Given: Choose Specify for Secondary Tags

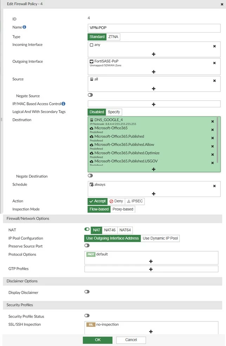Looking at the screenshot, I should [x=114, y=112].
